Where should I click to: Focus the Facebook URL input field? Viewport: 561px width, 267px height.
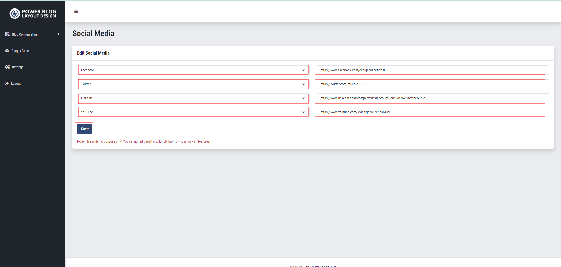pyautogui.click(x=430, y=70)
